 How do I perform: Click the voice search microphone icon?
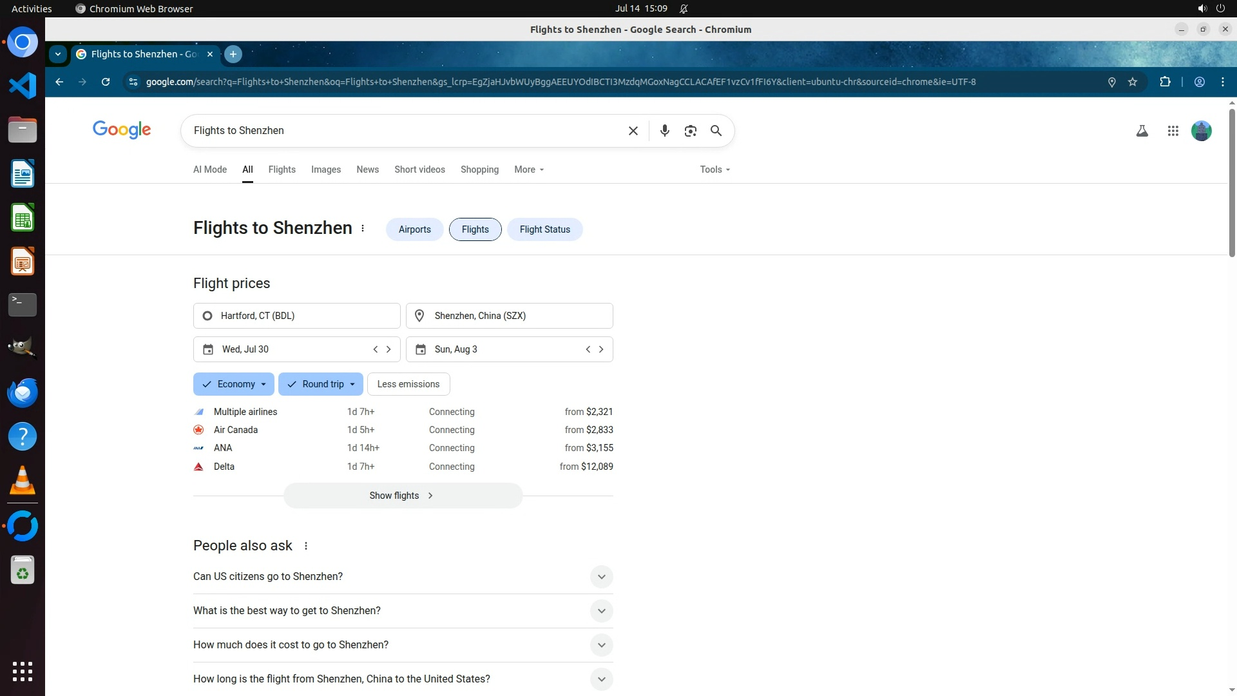664,131
